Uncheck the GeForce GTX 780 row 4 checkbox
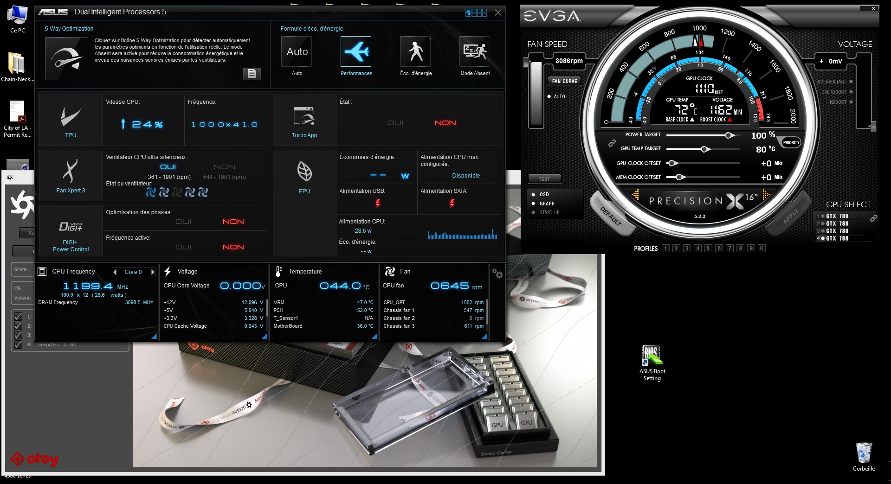Image resolution: width=891 pixels, height=484 pixels. tap(18, 344)
